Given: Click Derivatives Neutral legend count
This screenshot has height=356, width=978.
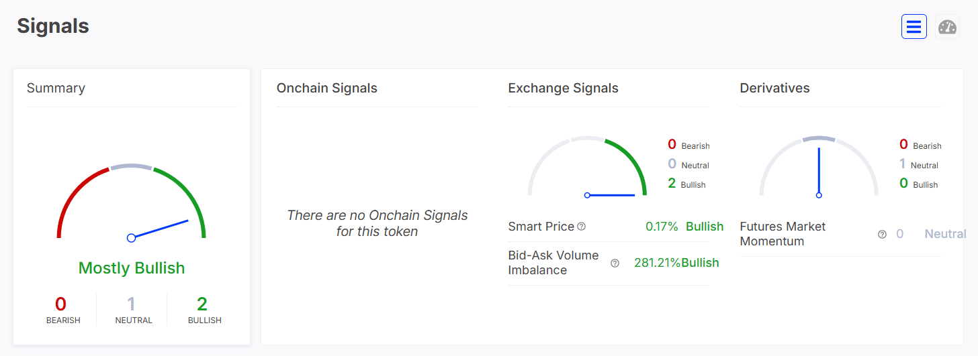Looking at the screenshot, I should [903, 164].
